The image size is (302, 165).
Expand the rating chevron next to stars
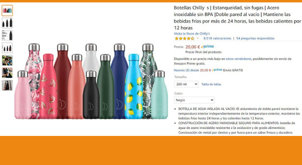(198, 38)
